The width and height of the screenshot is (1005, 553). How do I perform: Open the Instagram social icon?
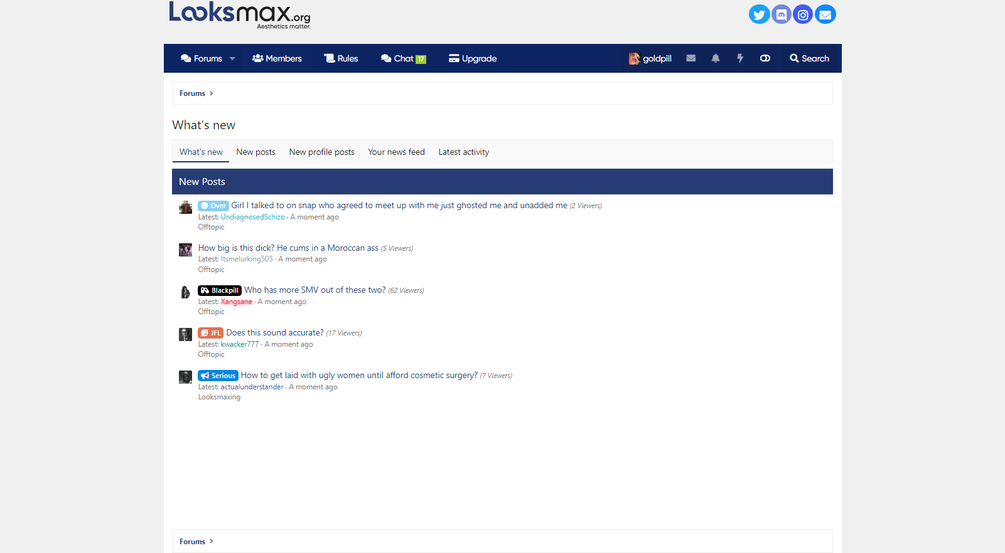[x=803, y=14]
